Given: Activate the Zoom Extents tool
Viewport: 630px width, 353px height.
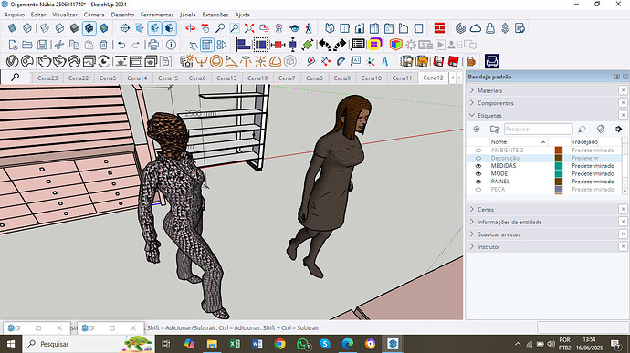Looking at the screenshot, I should tap(249, 28).
